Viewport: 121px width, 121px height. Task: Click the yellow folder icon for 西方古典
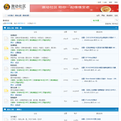[x=6, y=91]
